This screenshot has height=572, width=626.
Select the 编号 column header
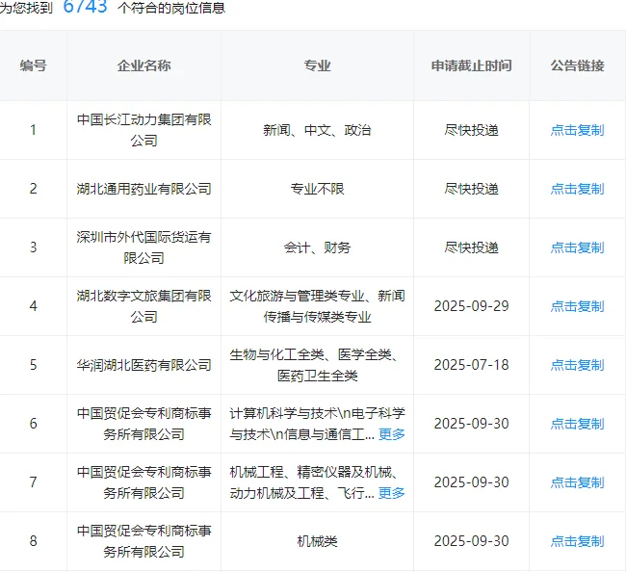click(x=33, y=65)
